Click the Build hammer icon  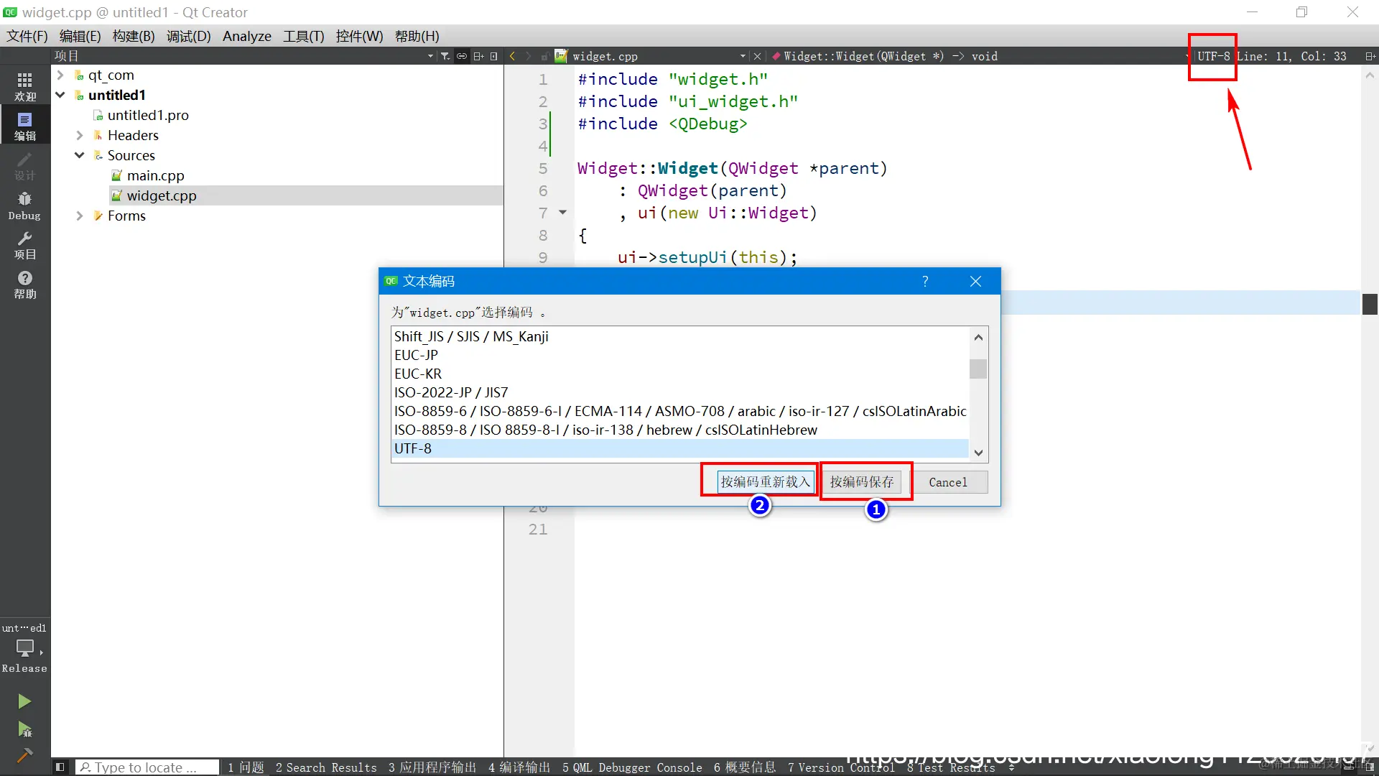pos(24,755)
